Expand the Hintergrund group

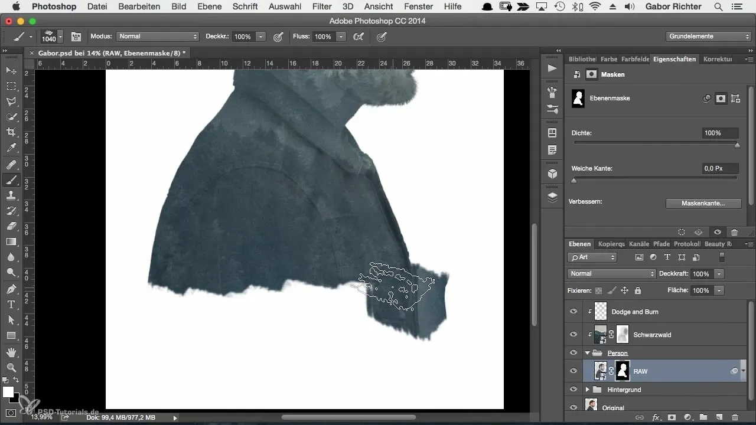click(x=587, y=390)
